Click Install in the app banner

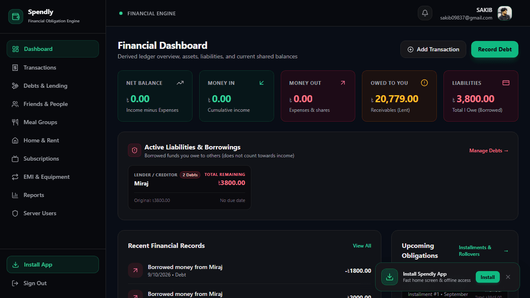pos(488,277)
